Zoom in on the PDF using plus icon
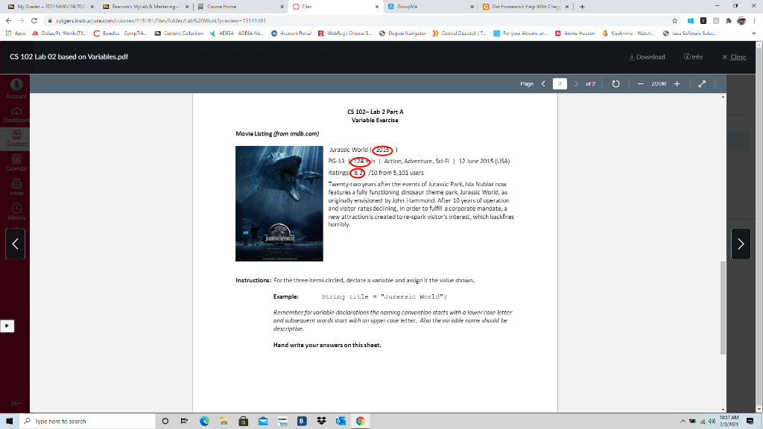 coord(676,83)
